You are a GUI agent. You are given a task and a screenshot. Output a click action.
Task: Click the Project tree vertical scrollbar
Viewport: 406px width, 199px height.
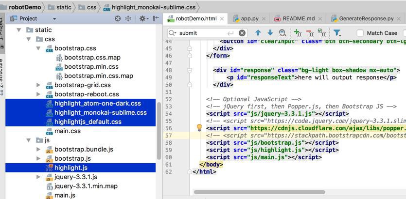(x=159, y=131)
